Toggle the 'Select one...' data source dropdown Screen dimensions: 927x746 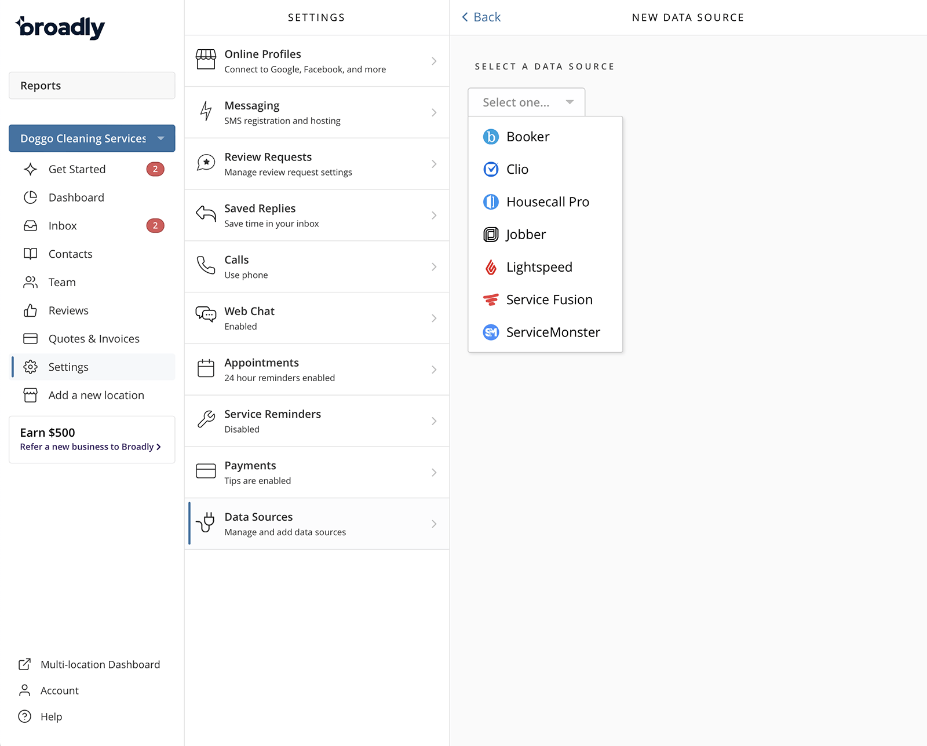(x=527, y=103)
